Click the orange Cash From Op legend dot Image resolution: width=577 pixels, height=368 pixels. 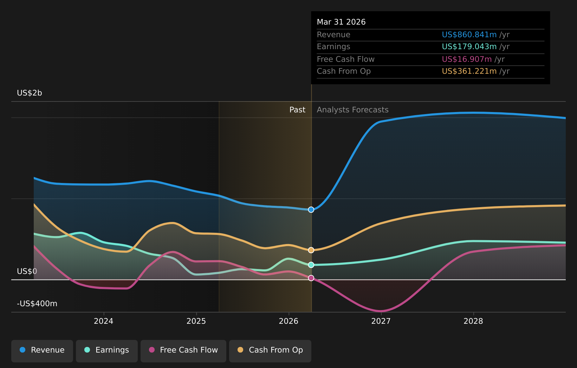click(240, 350)
